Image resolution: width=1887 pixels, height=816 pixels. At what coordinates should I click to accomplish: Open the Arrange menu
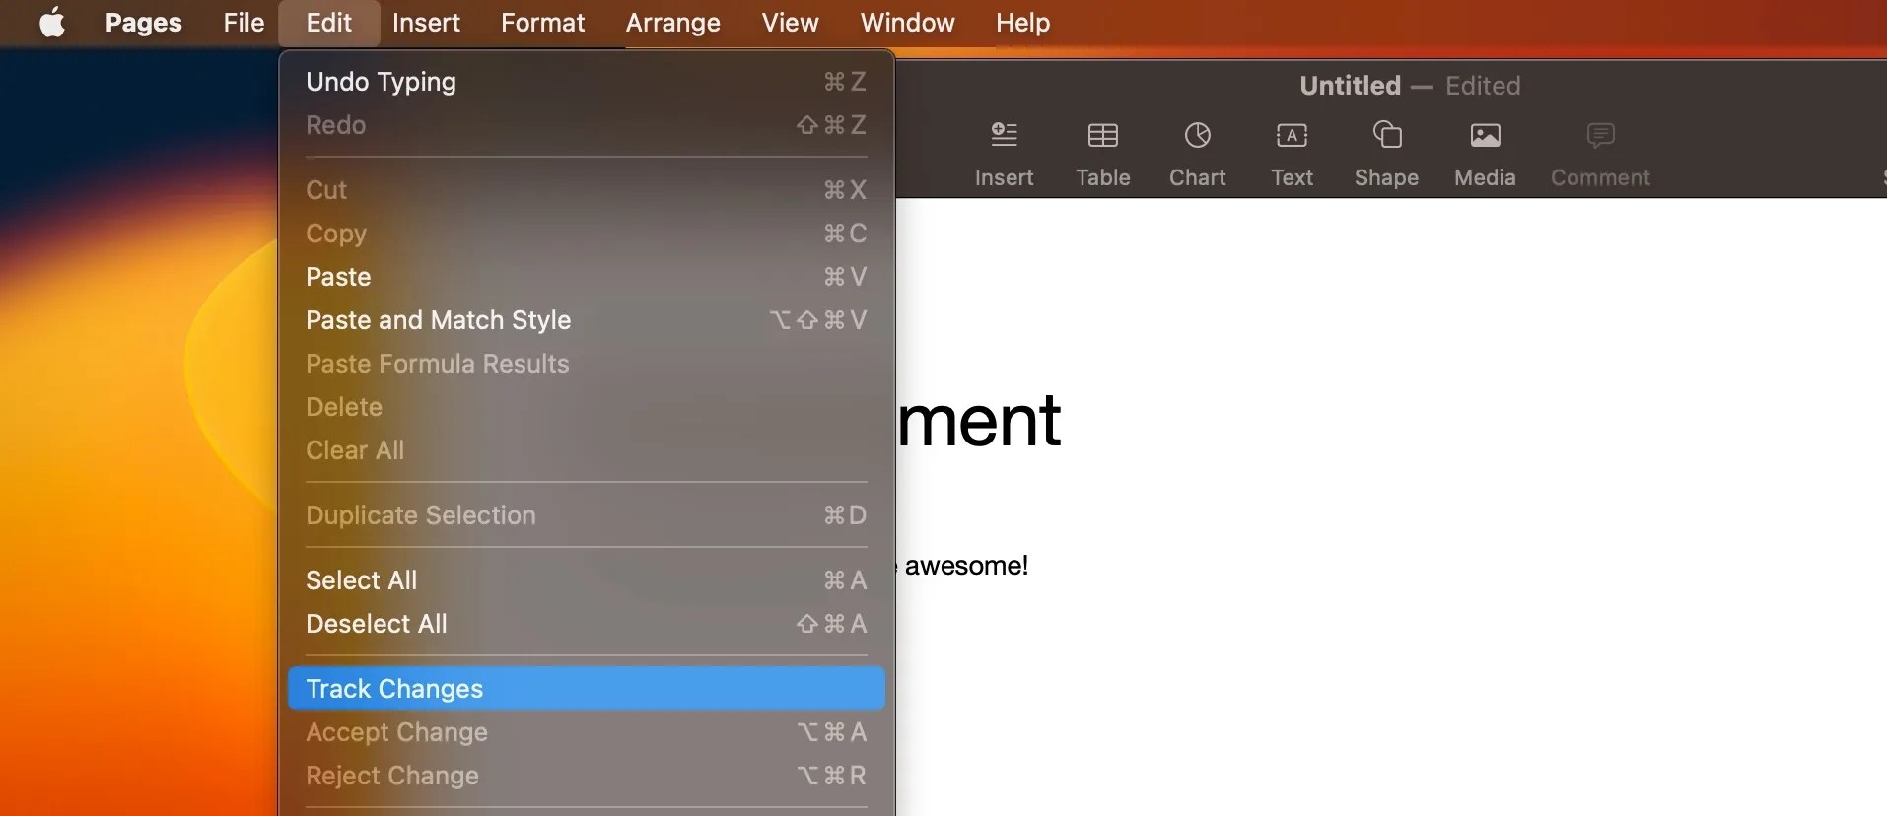[x=672, y=23]
